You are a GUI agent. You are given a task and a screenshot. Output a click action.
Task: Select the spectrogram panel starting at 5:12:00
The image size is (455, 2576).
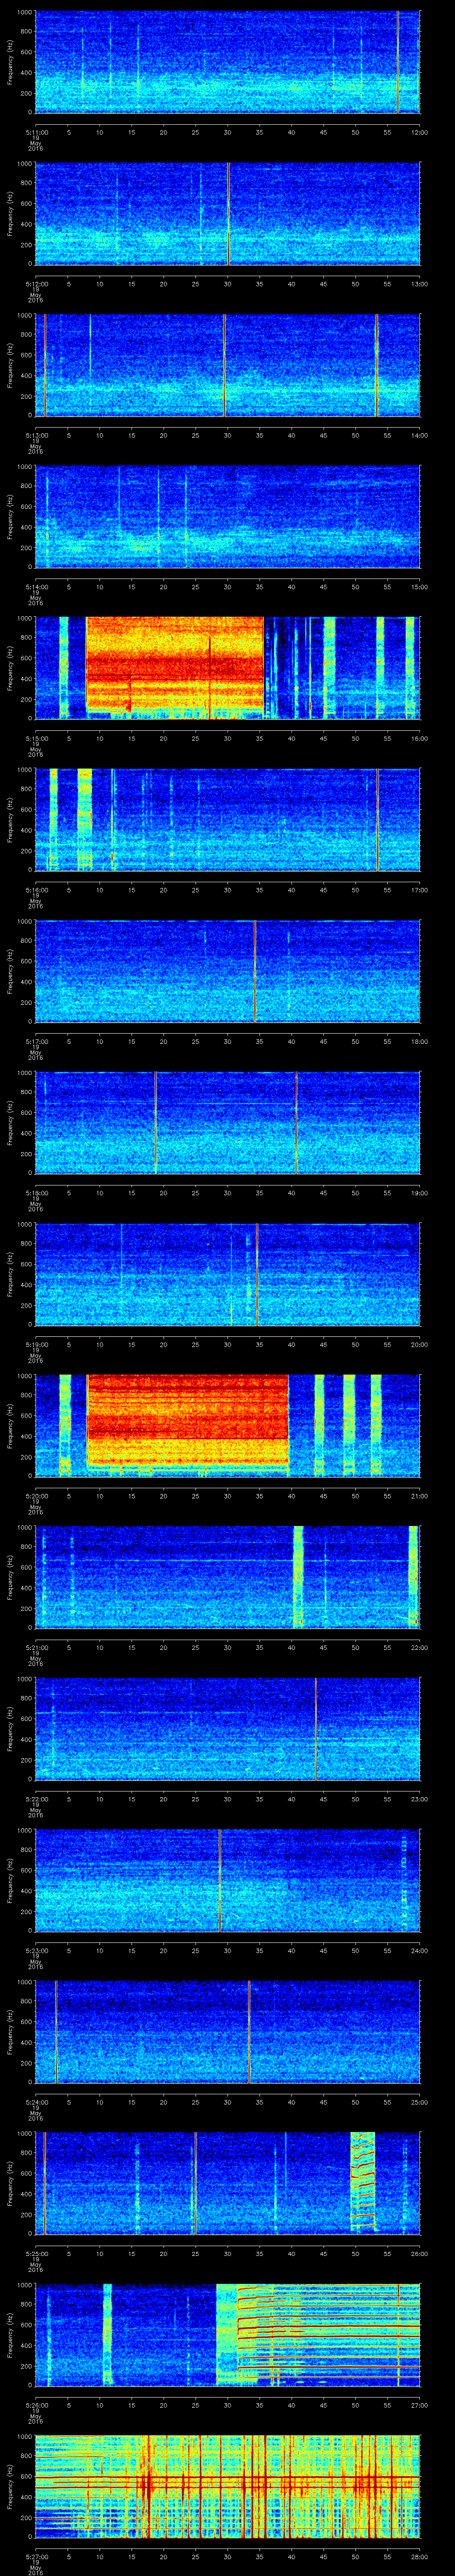click(228, 214)
